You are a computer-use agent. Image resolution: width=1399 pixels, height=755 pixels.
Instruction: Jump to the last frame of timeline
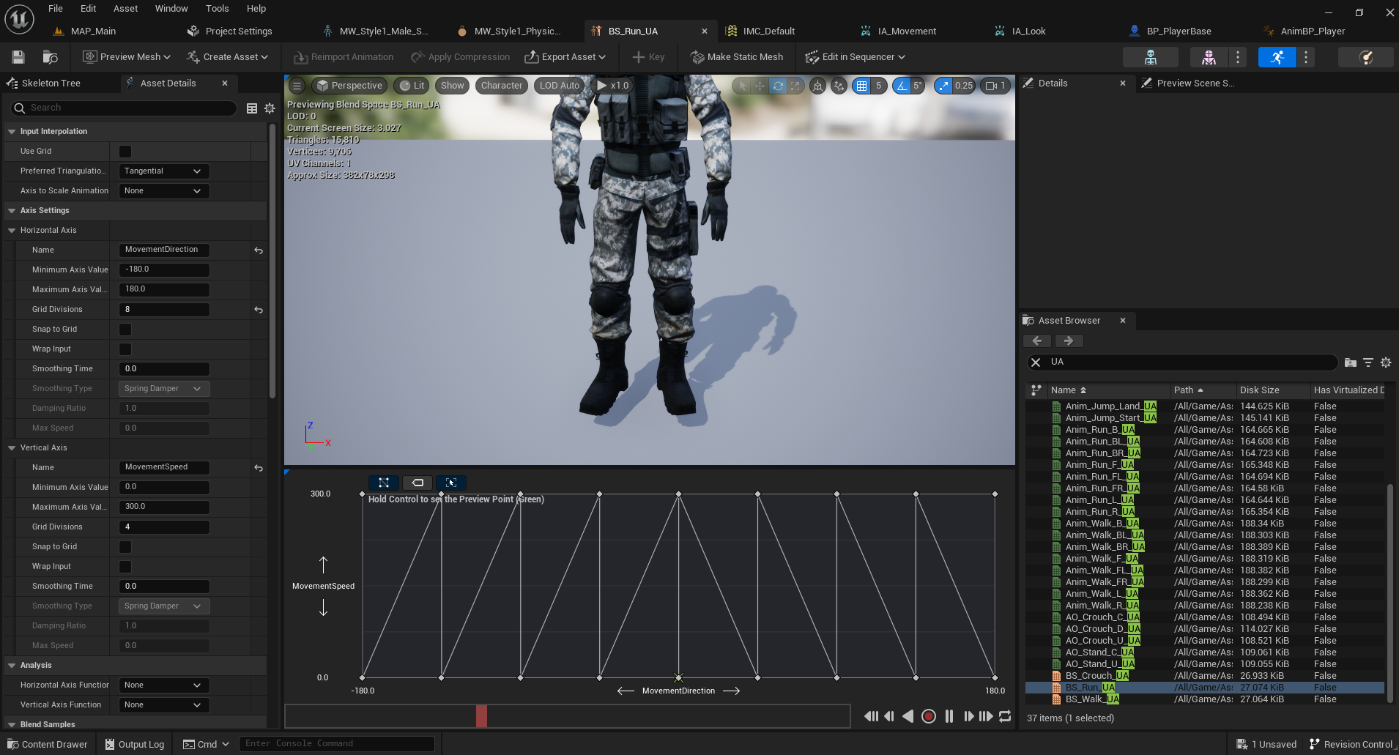(986, 716)
